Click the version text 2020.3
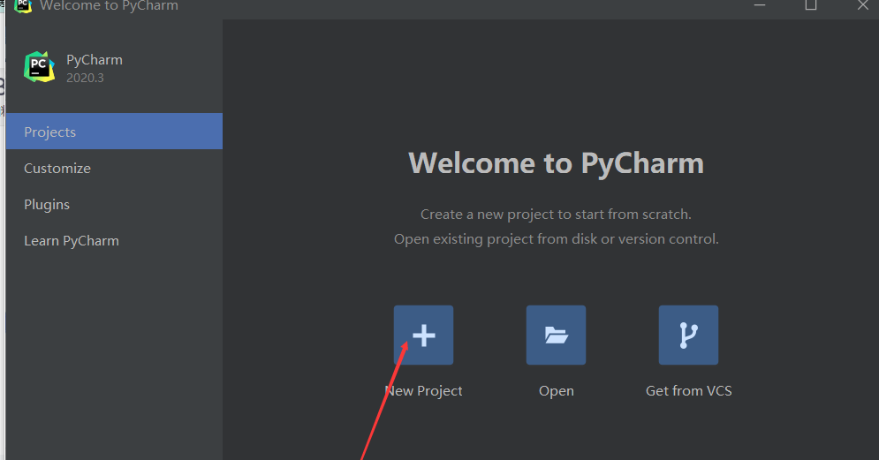 pyautogui.click(x=85, y=78)
